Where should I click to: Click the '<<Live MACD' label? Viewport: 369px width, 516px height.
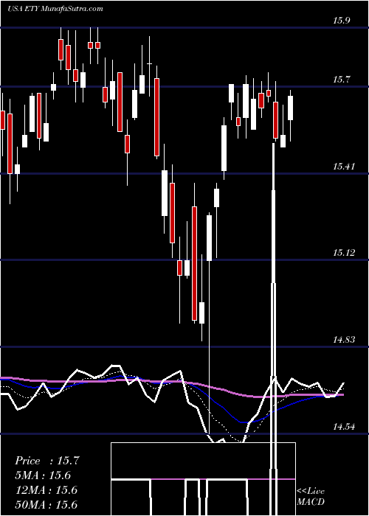[x=311, y=497]
